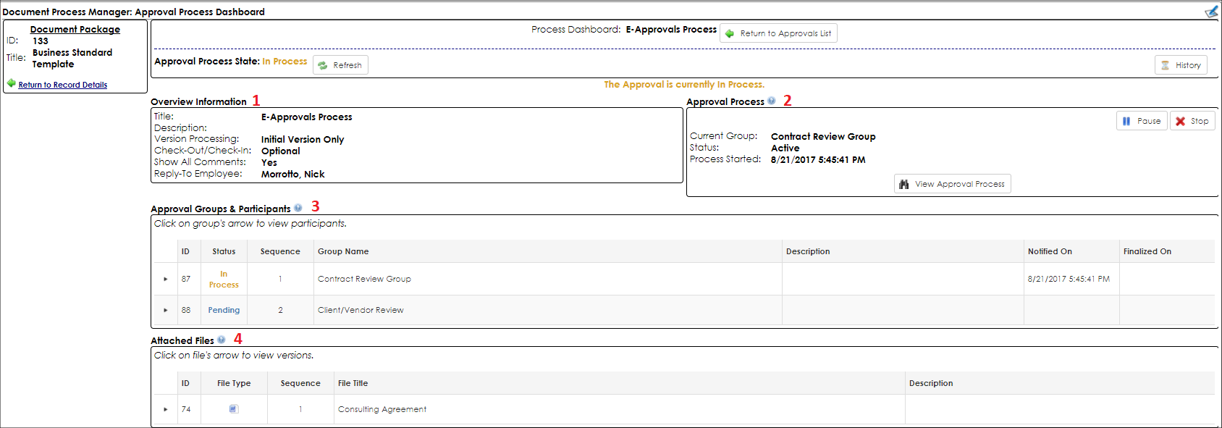Click help icon beside Approval Groups & Participants
This screenshot has height=428, width=1222.
click(298, 208)
